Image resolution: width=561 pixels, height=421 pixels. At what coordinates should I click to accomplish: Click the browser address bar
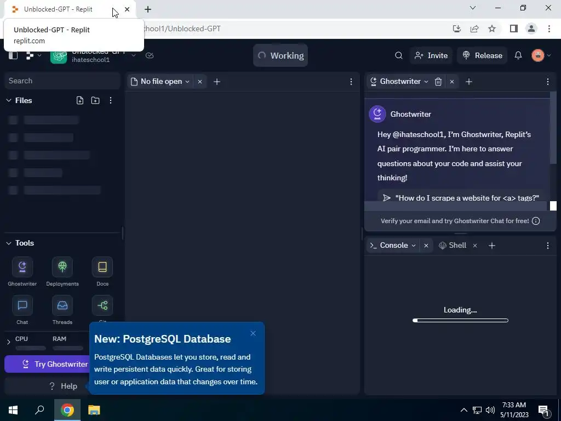(294, 29)
